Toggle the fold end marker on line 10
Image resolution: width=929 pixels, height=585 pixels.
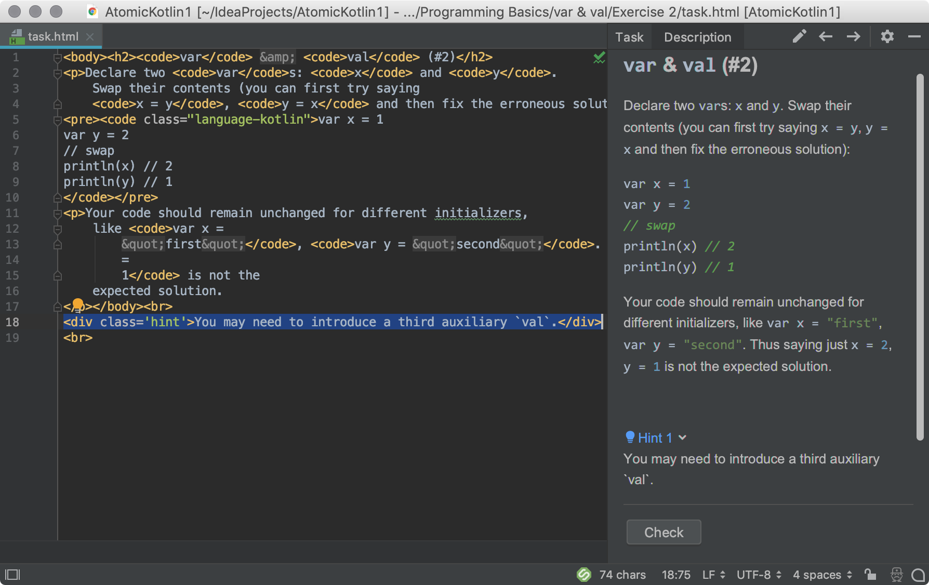tap(58, 198)
